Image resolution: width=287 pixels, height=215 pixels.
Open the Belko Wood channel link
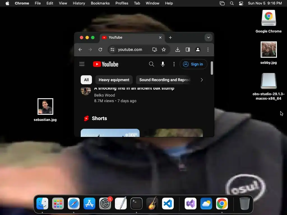tap(105, 95)
